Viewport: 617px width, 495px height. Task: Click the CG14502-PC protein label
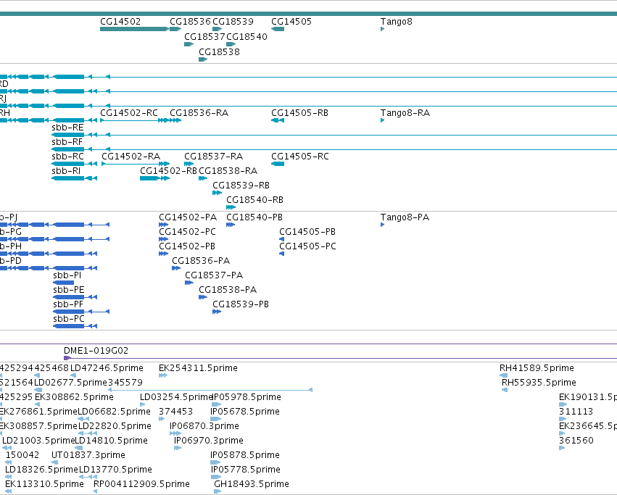click(187, 232)
